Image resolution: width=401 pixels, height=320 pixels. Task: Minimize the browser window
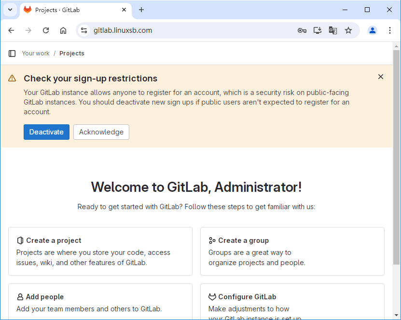(345, 10)
